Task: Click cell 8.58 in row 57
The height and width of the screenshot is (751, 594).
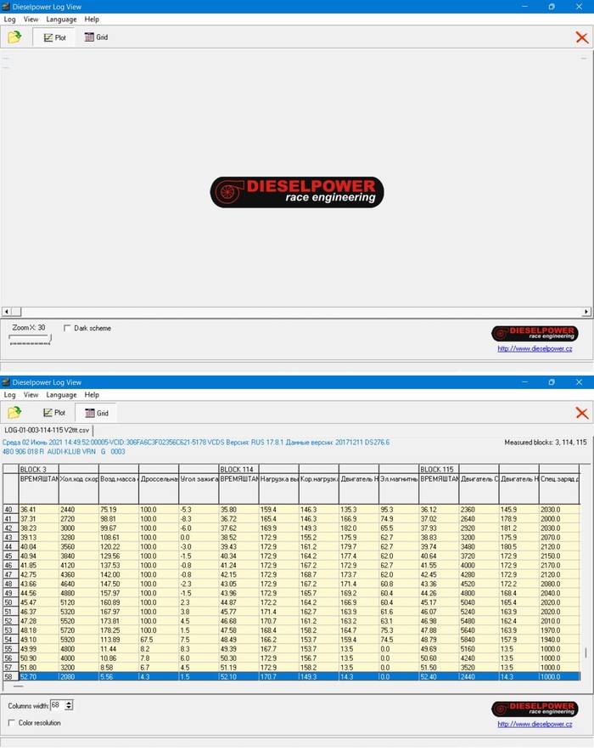Action: 119,667
